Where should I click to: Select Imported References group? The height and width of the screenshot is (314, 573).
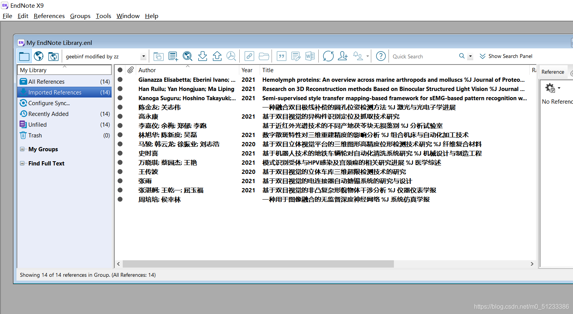[64, 92]
